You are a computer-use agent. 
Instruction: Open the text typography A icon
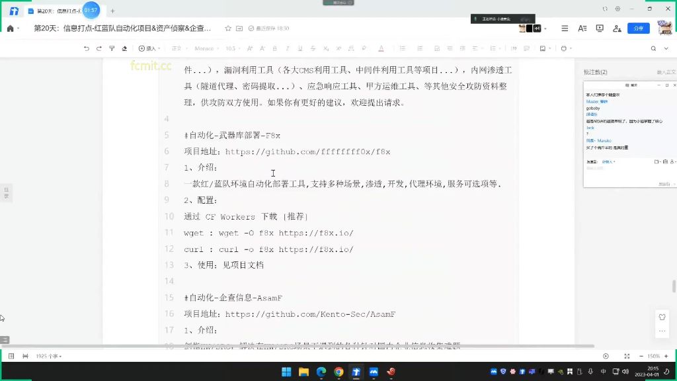(x=582, y=28)
